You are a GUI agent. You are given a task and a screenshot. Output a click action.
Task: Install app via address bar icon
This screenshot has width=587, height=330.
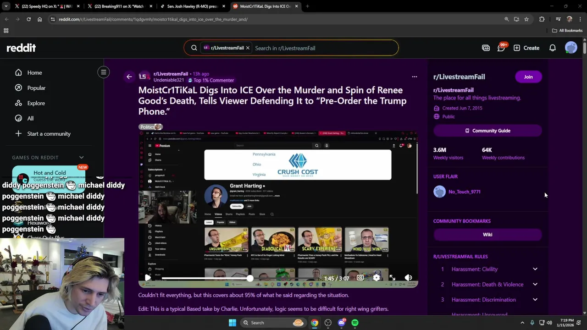click(x=516, y=19)
